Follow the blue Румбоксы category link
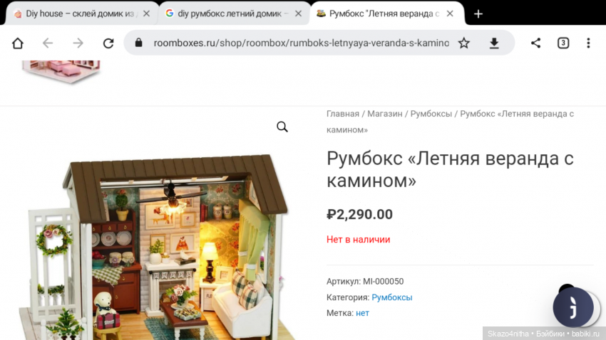 tap(392, 297)
